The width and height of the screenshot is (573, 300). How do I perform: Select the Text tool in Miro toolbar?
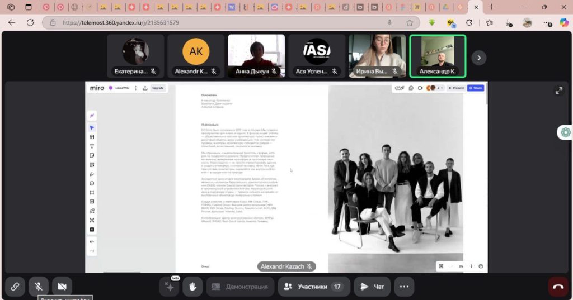[x=92, y=146]
